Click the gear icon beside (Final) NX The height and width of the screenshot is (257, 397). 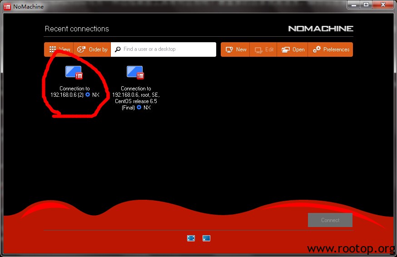click(x=139, y=107)
